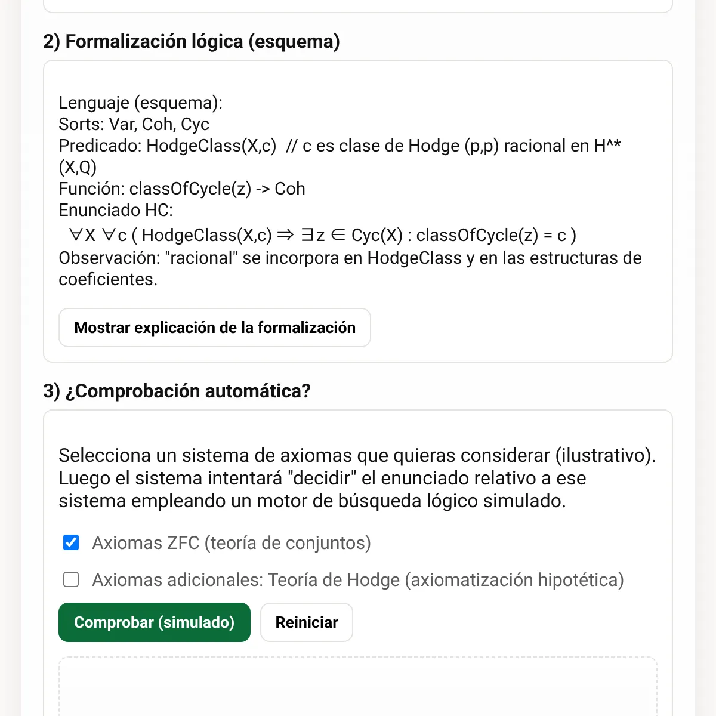Click the Reiniciar button
Image resolution: width=716 pixels, height=716 pixels.
[x=307, y=622]
